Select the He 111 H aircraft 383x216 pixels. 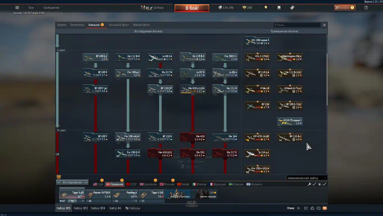(x=225, y=90)
